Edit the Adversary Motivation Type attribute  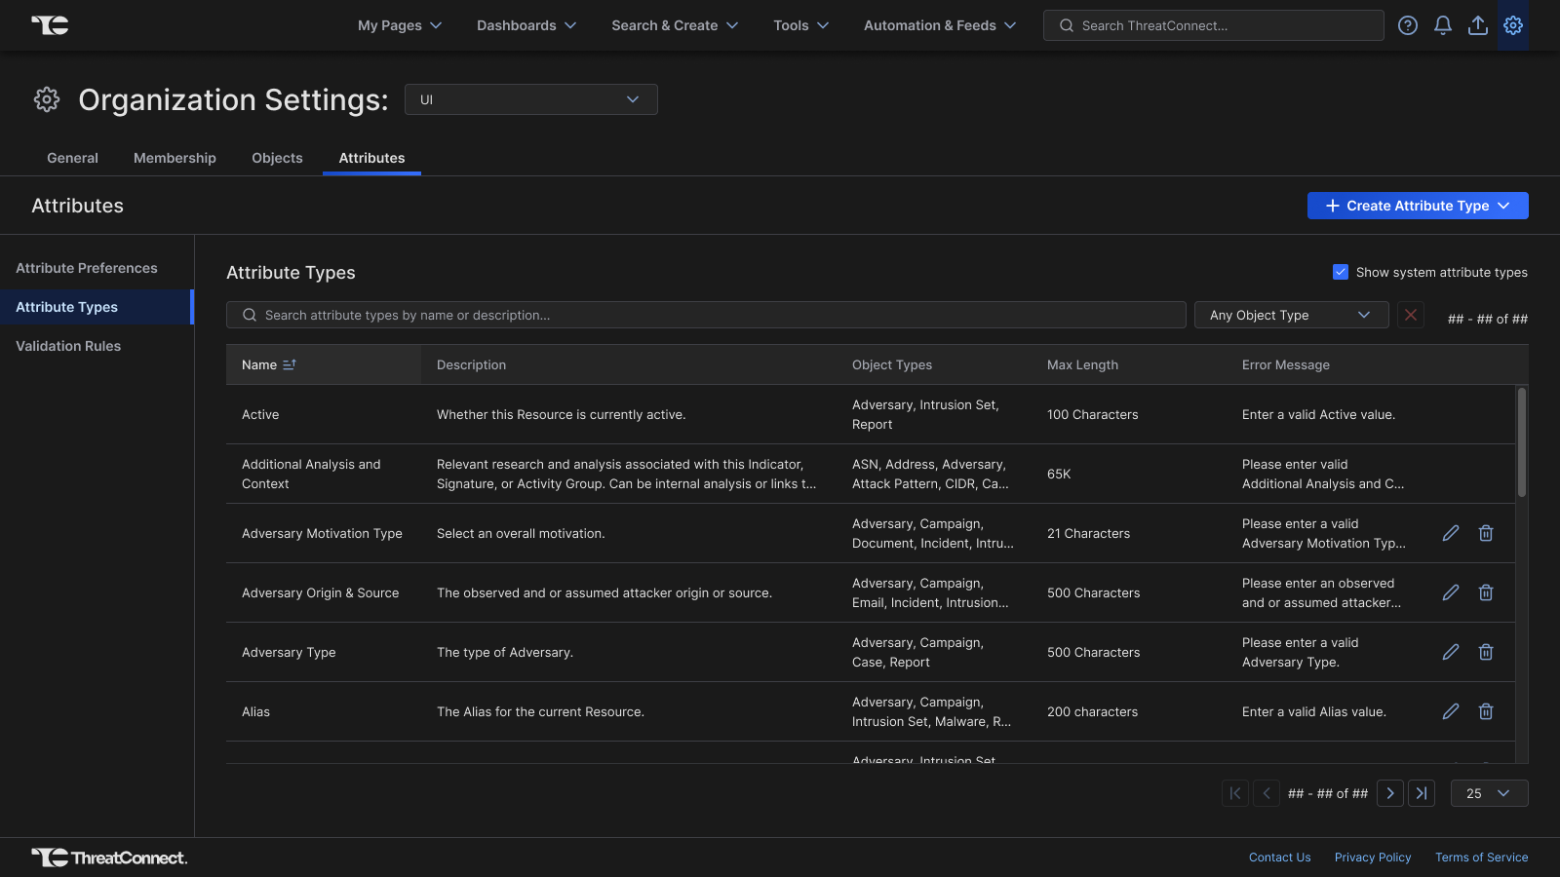pyautogui.click(x=1451, y=533)
